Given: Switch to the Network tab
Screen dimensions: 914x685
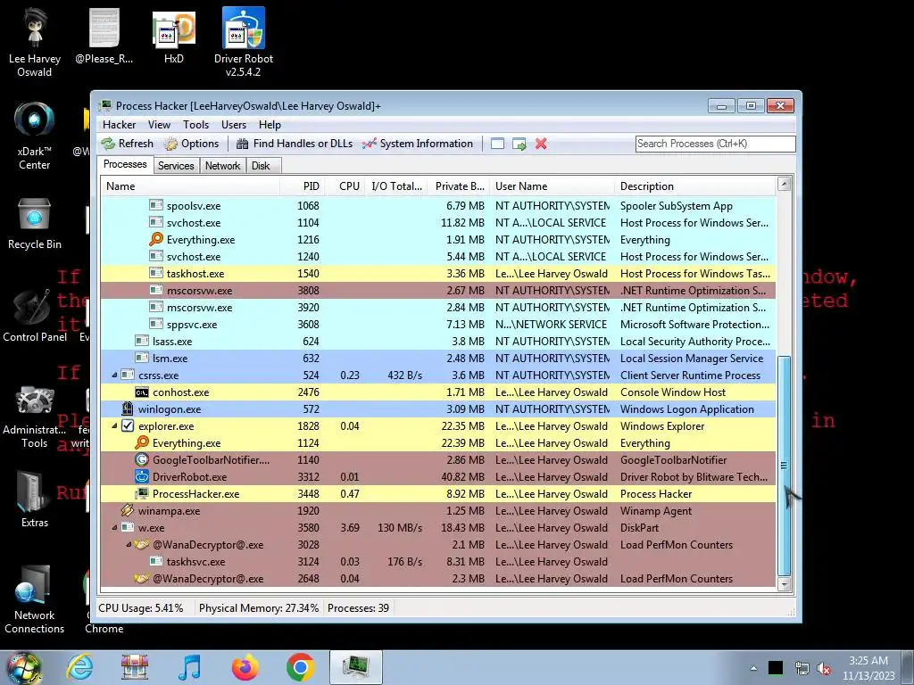Looking at the screenshot, I should tap(222, 165).
